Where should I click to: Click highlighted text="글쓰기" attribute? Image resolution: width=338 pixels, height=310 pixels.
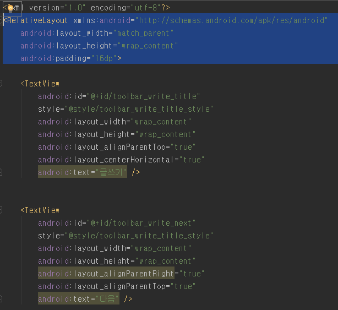coord(83,172)
